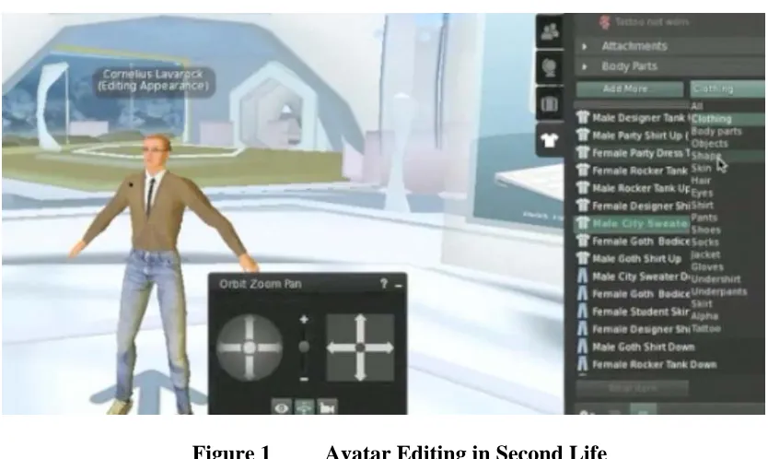Viewport: 768px width, 459px height.
Task: Click the Cornelius Lavarock name tag
Action: (153, 80)
